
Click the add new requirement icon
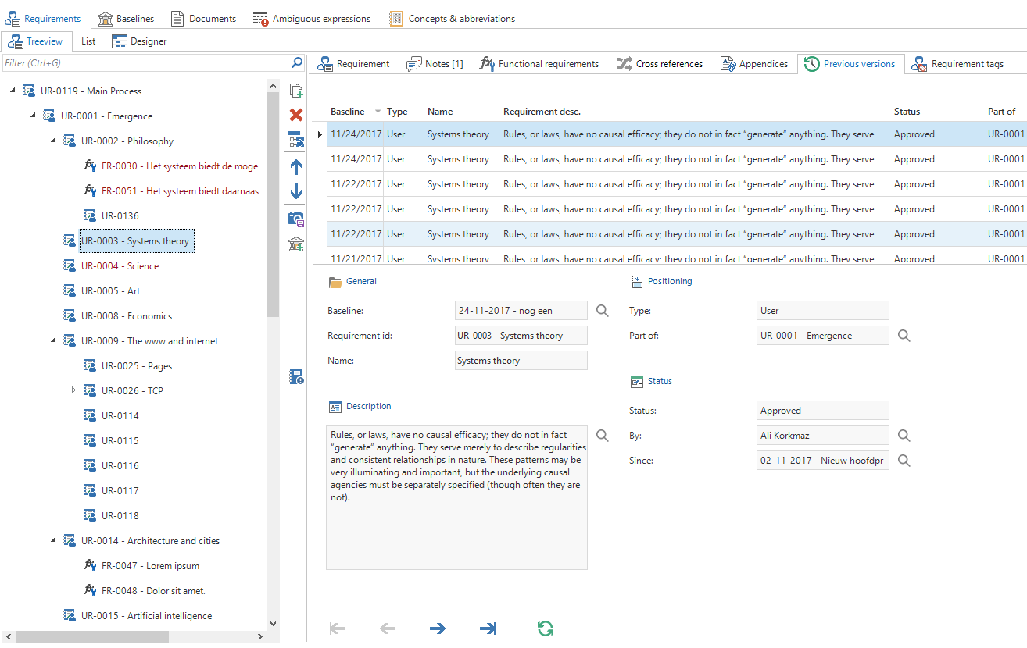(296, 91)
